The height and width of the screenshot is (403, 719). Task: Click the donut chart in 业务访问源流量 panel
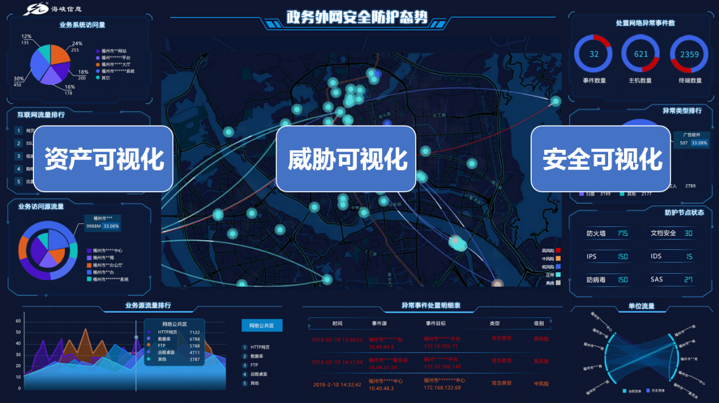(48, 249)
